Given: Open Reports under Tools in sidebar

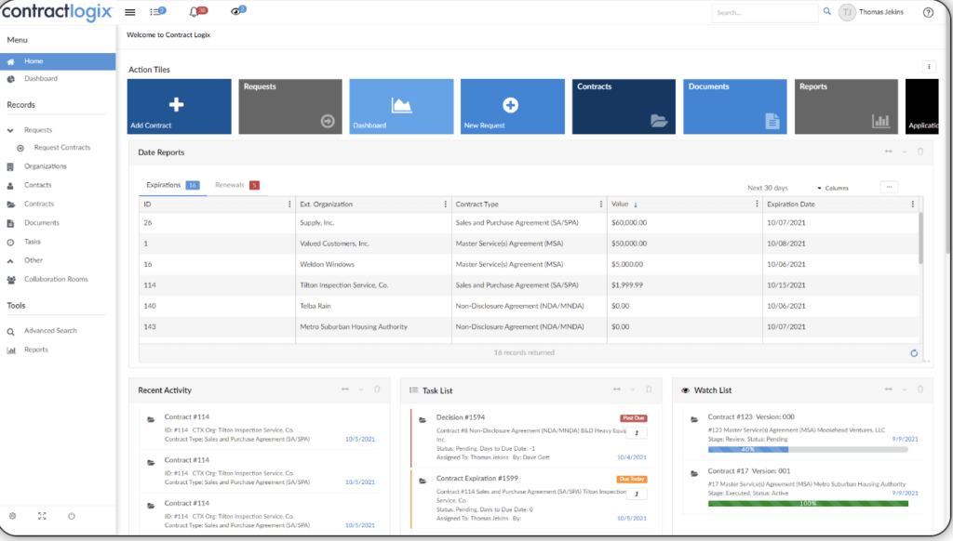Looking at the screenshot, I should click(x=36, y=350).
